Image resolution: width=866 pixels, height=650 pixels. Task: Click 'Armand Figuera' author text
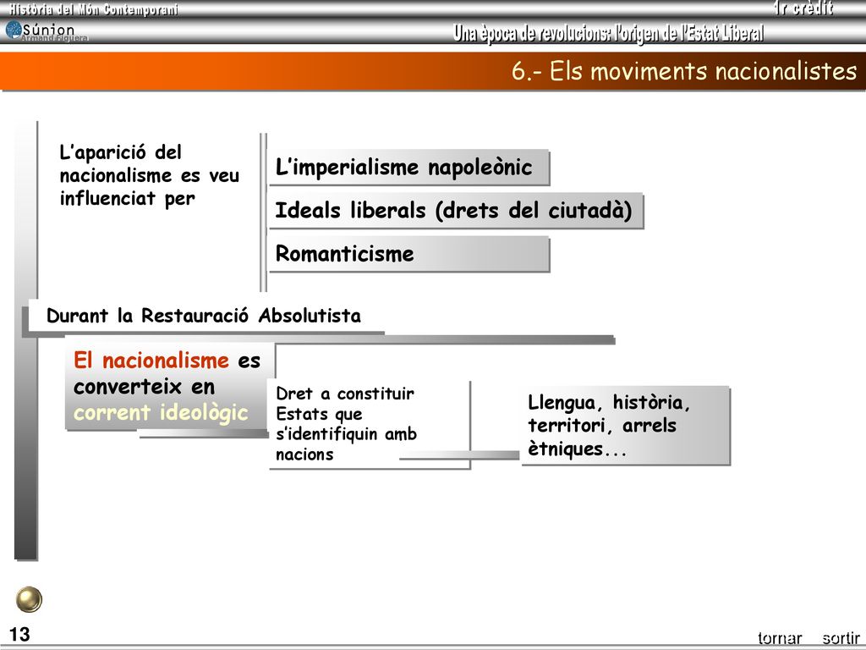tap(55, 38)
